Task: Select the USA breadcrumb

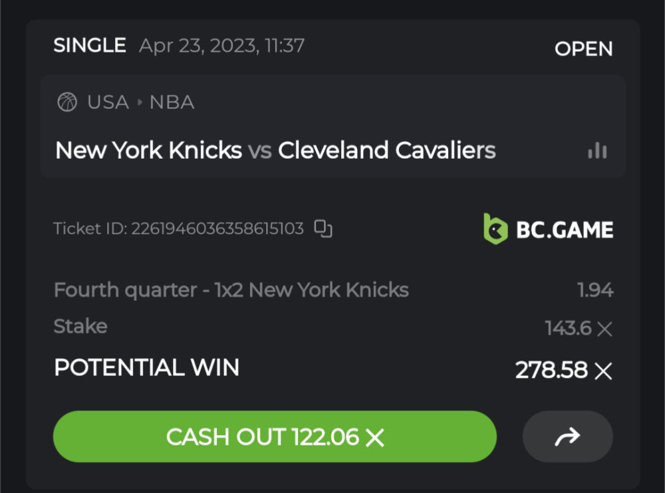Action: click(108, 102)
